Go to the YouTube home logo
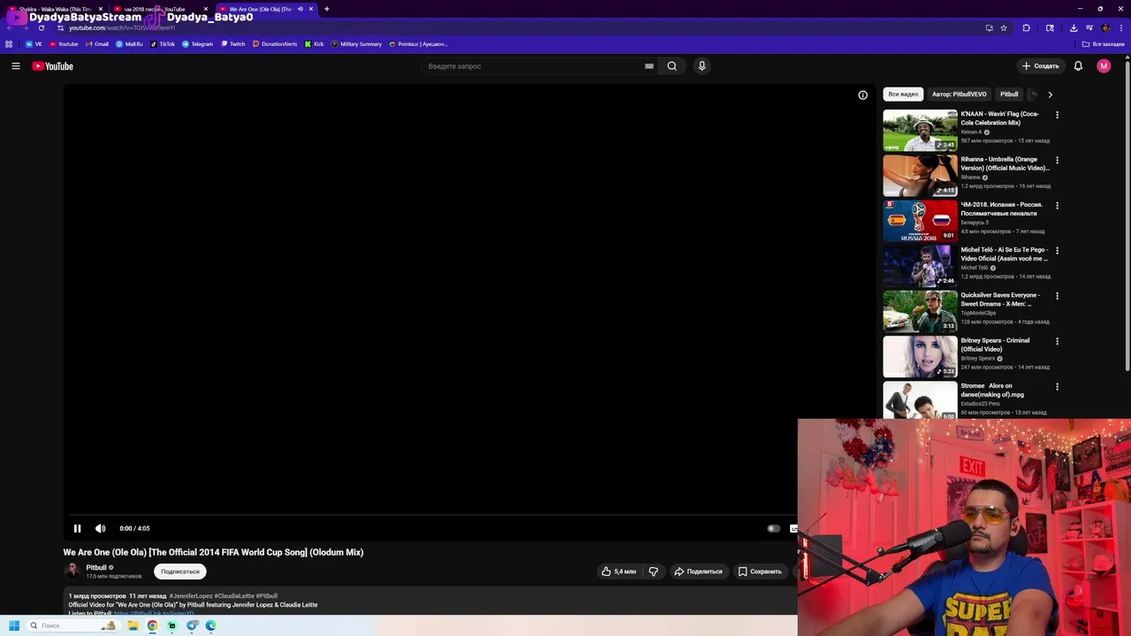 pos(52,66)
